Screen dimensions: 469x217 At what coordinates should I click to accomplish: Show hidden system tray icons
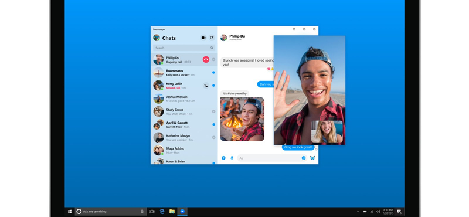pyautogui.click(x=358, y=212)
